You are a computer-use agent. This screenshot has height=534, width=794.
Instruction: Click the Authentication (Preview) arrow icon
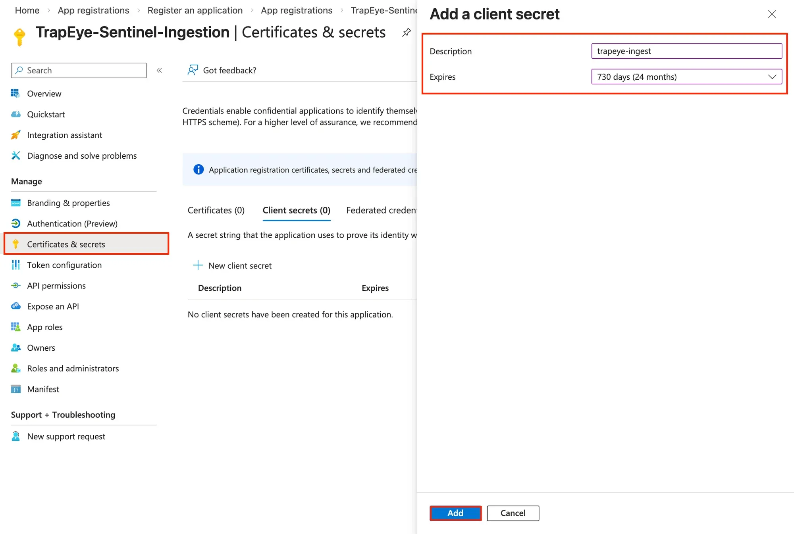(x=15, y=223)
